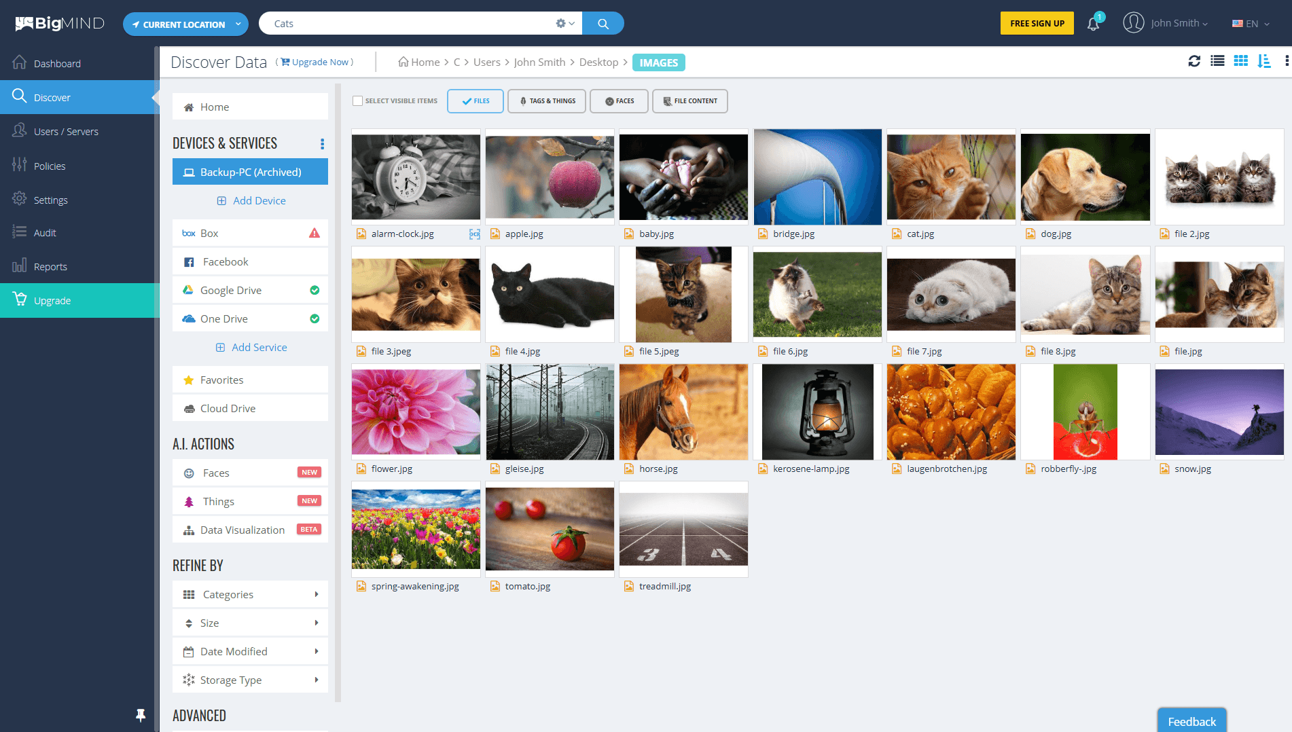The image size is (1292, 732).
Task: Open the Discover section in the sidebar
Action: pyautogui.click(x=52, y=96)
